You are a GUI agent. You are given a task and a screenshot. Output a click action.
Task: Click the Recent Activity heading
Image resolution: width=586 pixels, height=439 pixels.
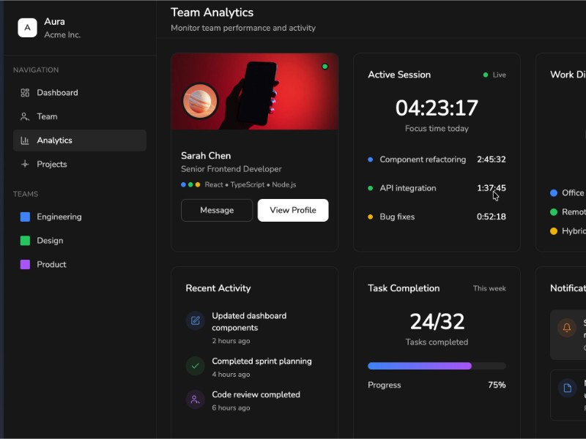coord(218,288)
